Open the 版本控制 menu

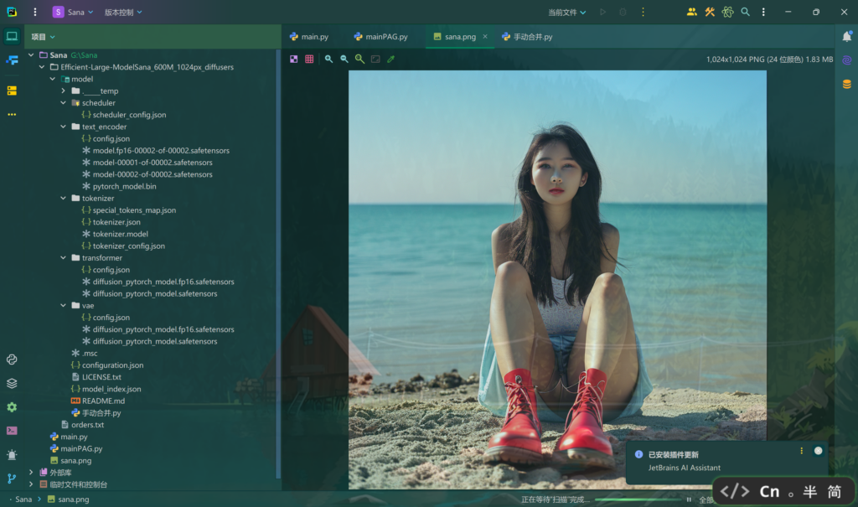[x=123, y=13]
